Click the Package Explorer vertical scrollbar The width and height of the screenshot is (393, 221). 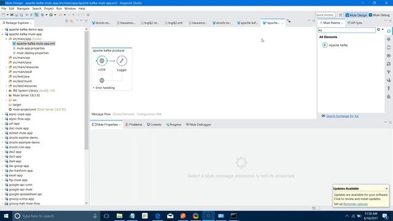(x=87, y=90)
